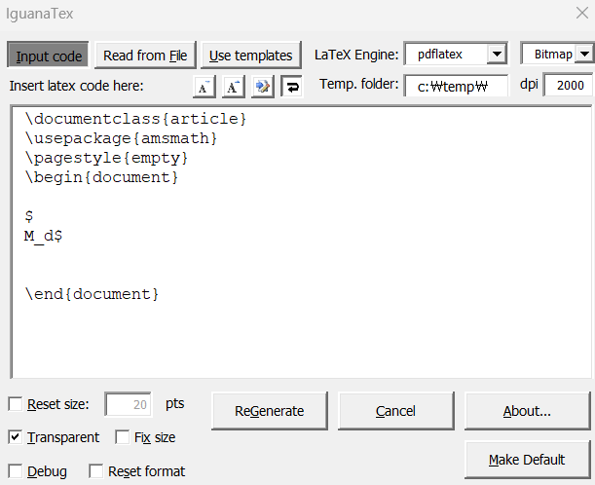Click the ReGenerate button
The height and width of the screenshot is (485, 595).
(270, 411)
